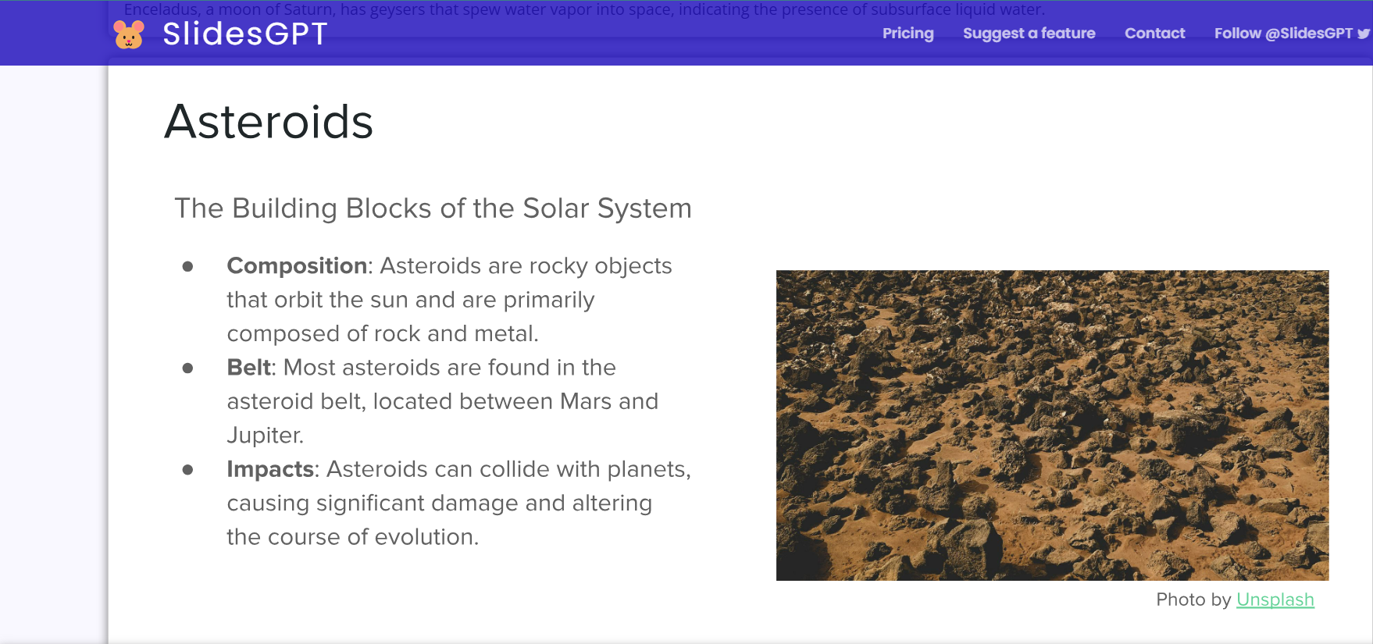Click the hamster mascot logo icon
This screenshot has height=644, width=1373.
129,34
